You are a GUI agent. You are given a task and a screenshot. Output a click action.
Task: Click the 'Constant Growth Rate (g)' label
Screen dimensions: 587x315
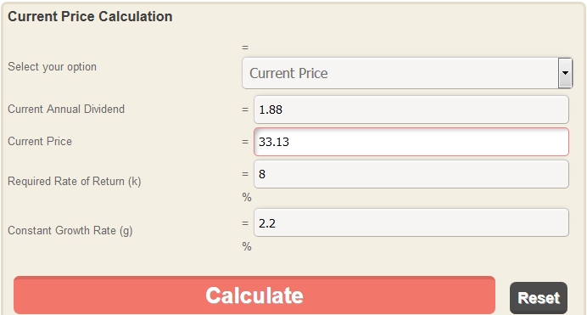[x=70, y=230]
